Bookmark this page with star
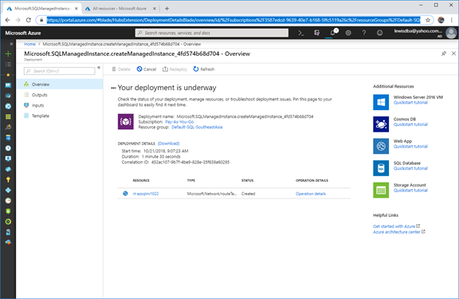The image size is (459, 299). pos(428,20)
